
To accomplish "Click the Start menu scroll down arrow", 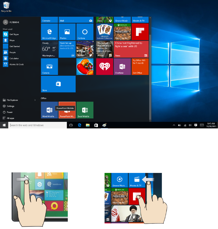I will pyautogui.click(x=150, y=121).
